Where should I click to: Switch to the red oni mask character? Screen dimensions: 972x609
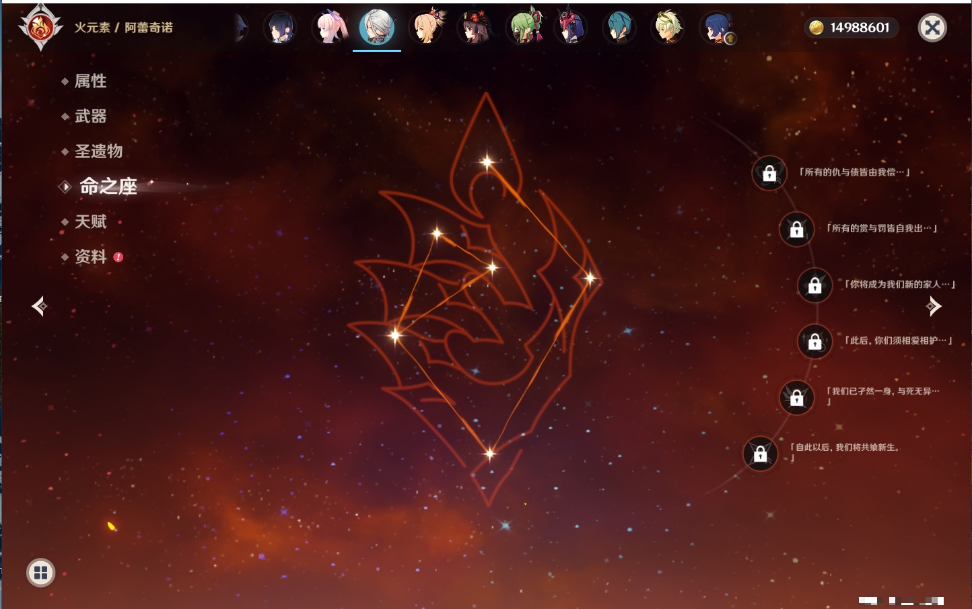click(571, 28)
